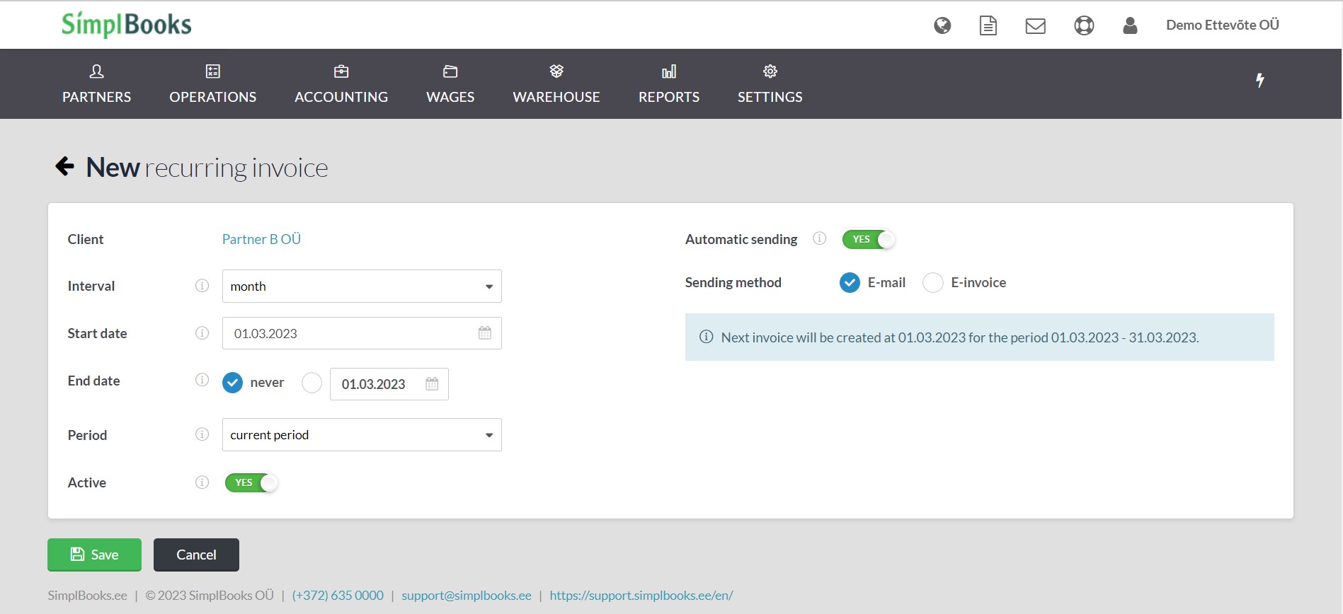Open the Period dropdown showing current period

[x=362, y=434]
